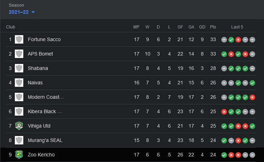Click Zoo Kericho's green win result icon

click(224, 155)
